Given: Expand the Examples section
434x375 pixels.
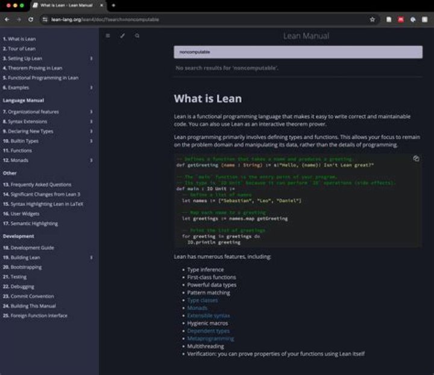Looking at the screenshot, I should click(92, 88).
